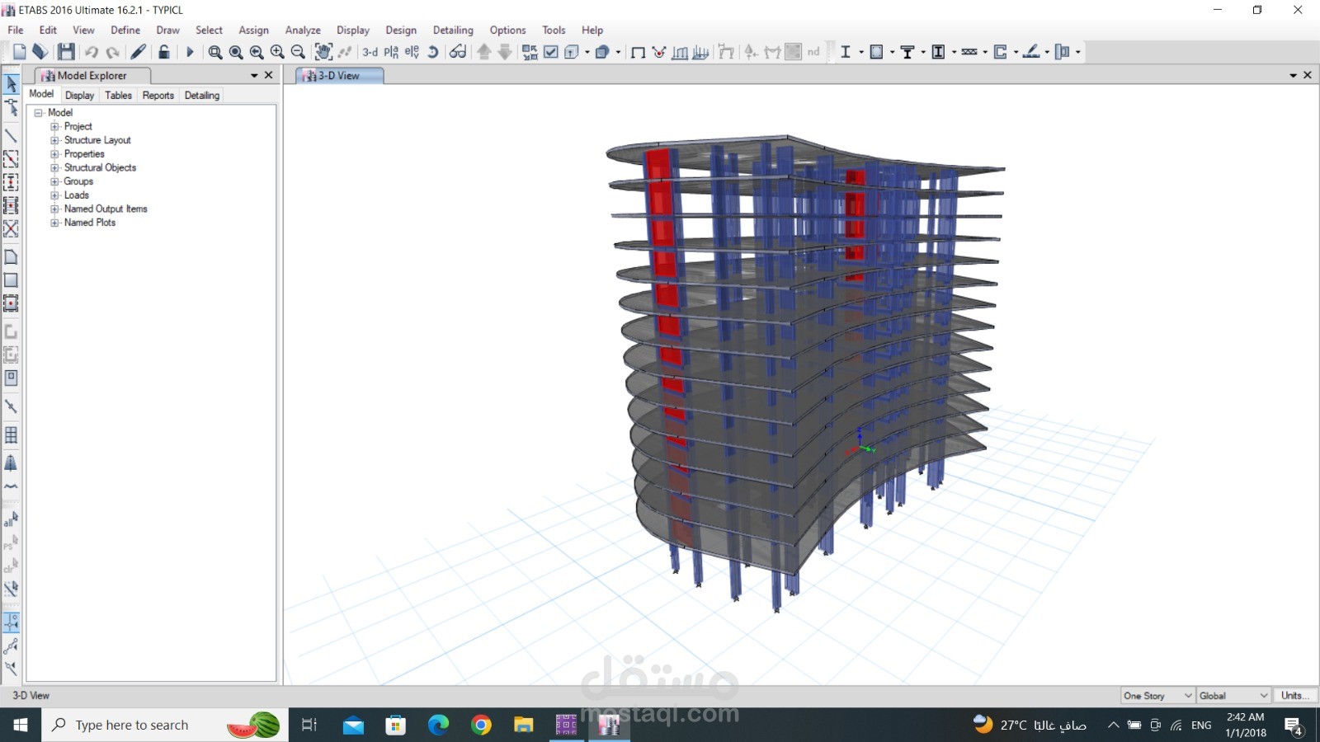Open the One Story dropdown

pos(1157,696)
